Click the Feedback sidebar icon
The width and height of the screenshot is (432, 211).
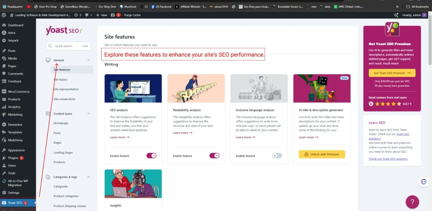[x=4, y=81]
